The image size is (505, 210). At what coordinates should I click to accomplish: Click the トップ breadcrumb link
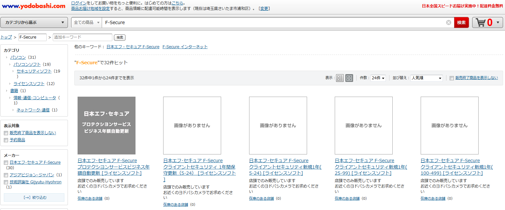pos(6,37)
